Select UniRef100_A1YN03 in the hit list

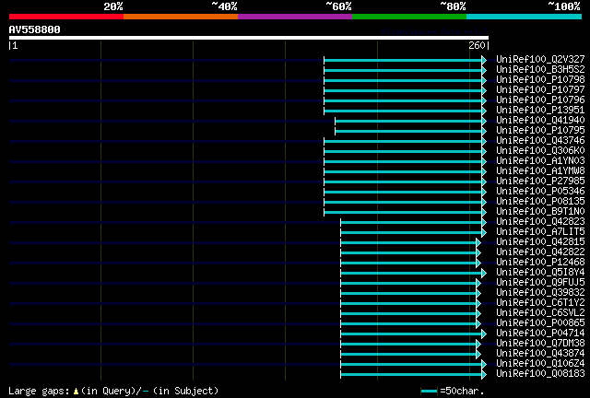tap(540, 160)
